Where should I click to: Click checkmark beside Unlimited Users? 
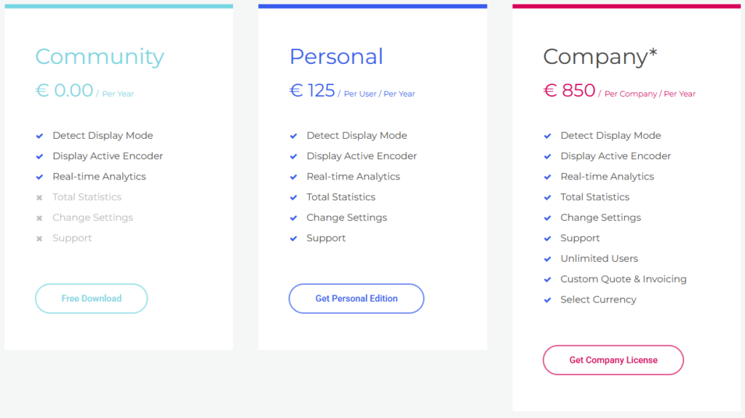(547, 259)
